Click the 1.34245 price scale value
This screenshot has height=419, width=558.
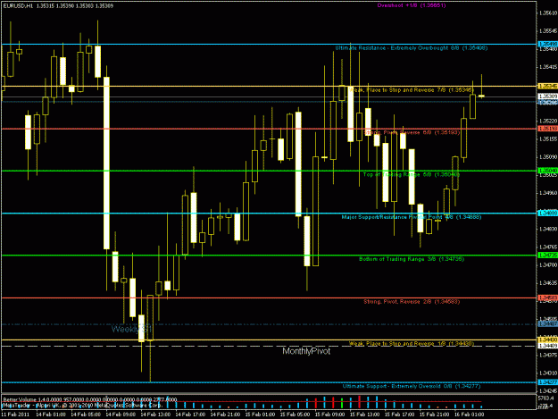548,390
